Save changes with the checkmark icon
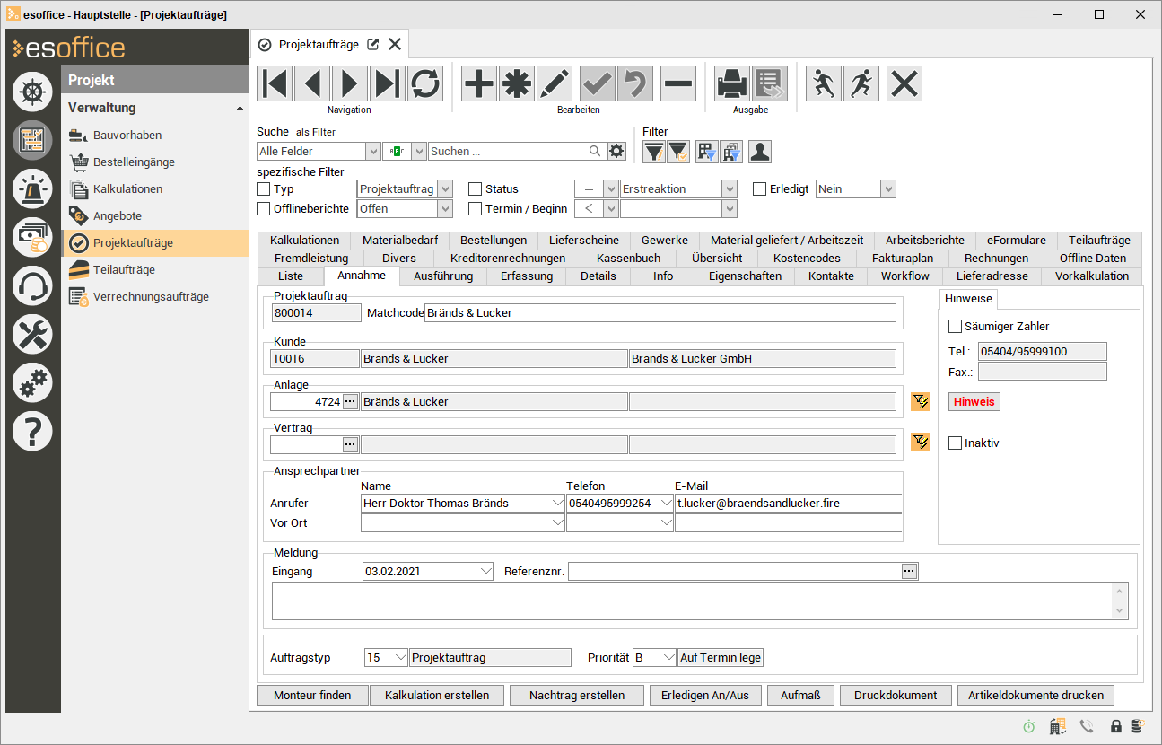Viewport: 1162px width, 745px height. tap(598, 83)
